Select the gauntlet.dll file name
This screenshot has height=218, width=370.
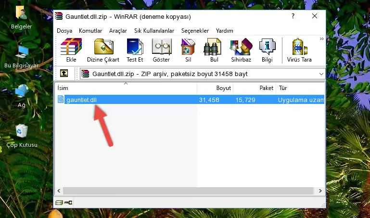pyautogui.click(x=81, y=100)
